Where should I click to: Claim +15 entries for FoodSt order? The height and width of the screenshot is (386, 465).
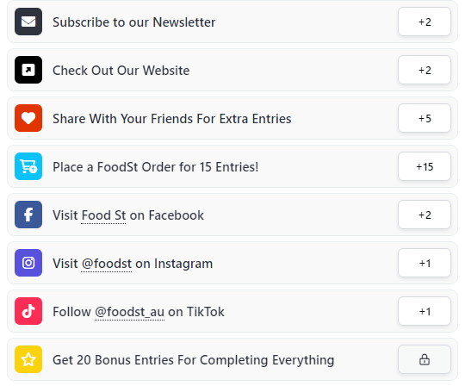point(425,166)
